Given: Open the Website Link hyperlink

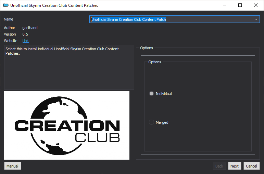Looking at the screenshot, I should 25,41.
